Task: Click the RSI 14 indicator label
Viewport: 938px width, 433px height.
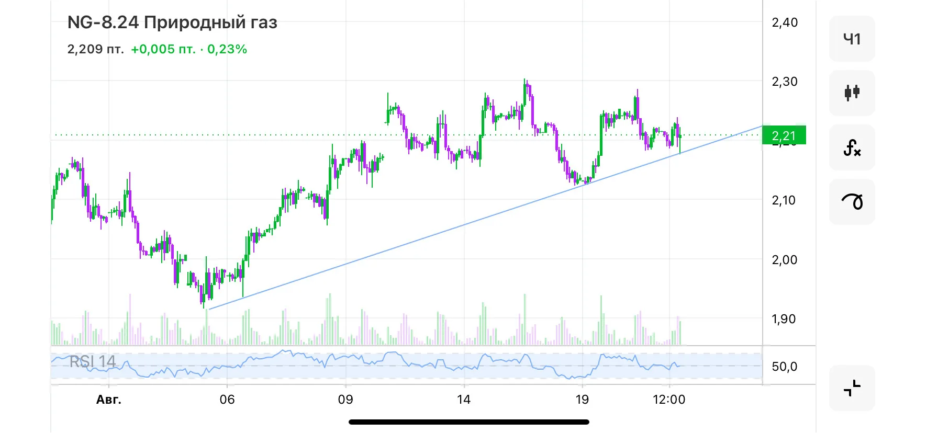Action: pos(93,361)
